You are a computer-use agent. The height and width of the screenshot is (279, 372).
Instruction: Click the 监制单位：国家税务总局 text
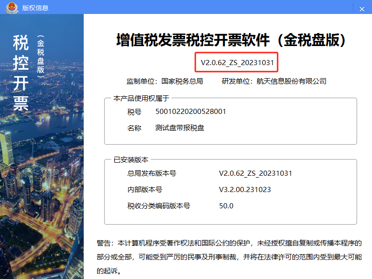coord(165,81)
